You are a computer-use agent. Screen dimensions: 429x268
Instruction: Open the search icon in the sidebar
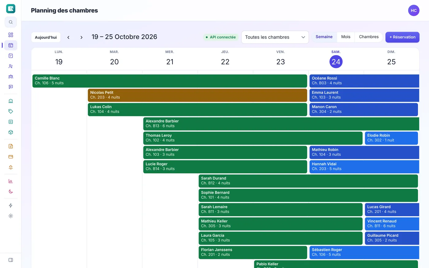pos(11,22)
